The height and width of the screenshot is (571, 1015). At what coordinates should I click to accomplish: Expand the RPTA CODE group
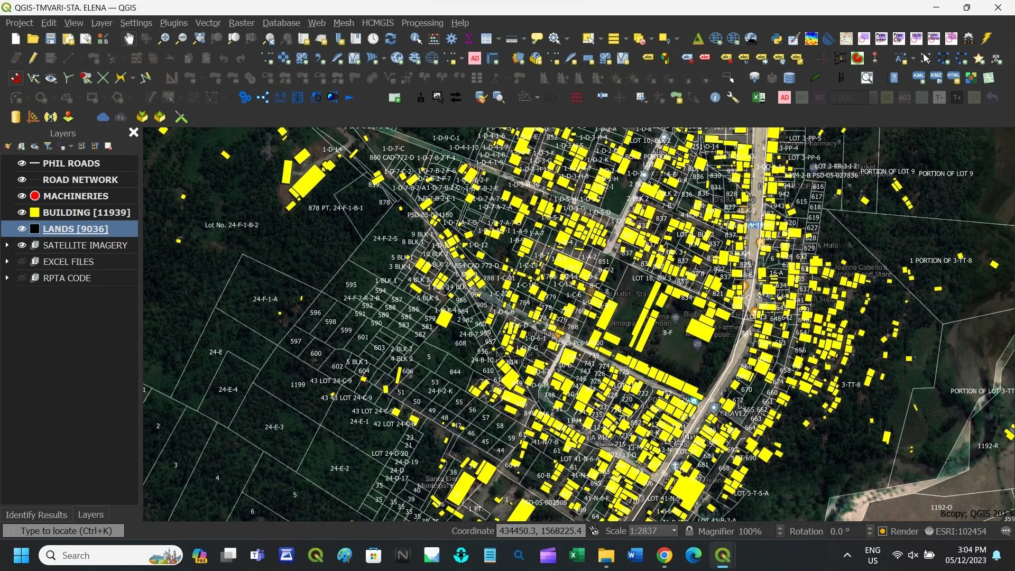click(7, 278)
